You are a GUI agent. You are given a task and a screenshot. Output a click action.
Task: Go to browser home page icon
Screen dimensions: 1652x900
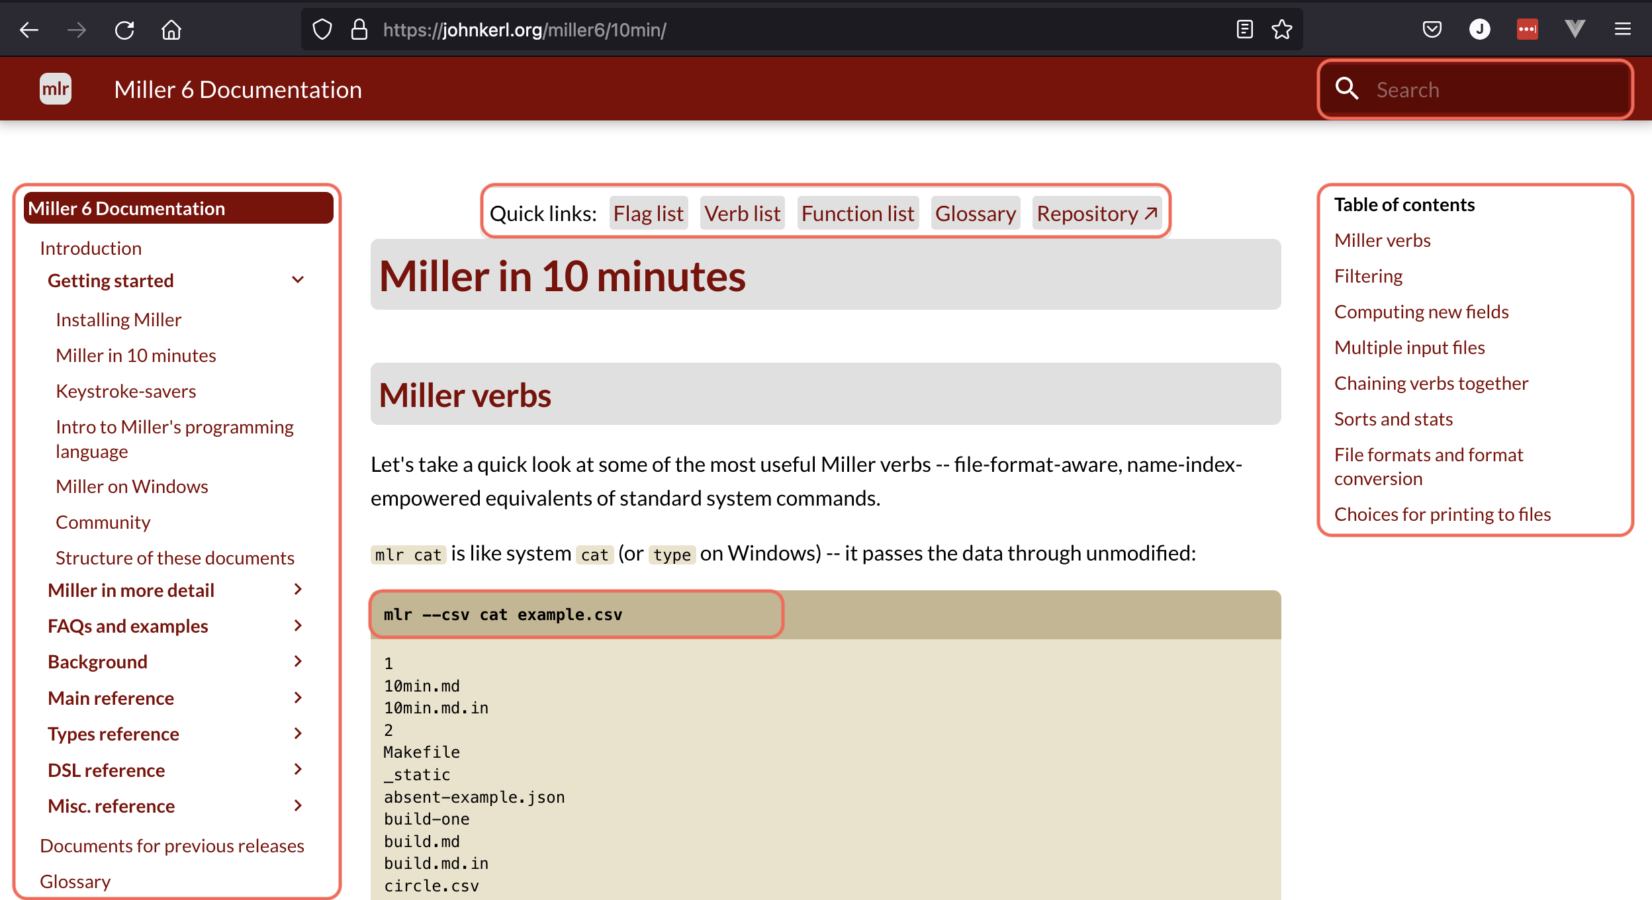point(171,30)
